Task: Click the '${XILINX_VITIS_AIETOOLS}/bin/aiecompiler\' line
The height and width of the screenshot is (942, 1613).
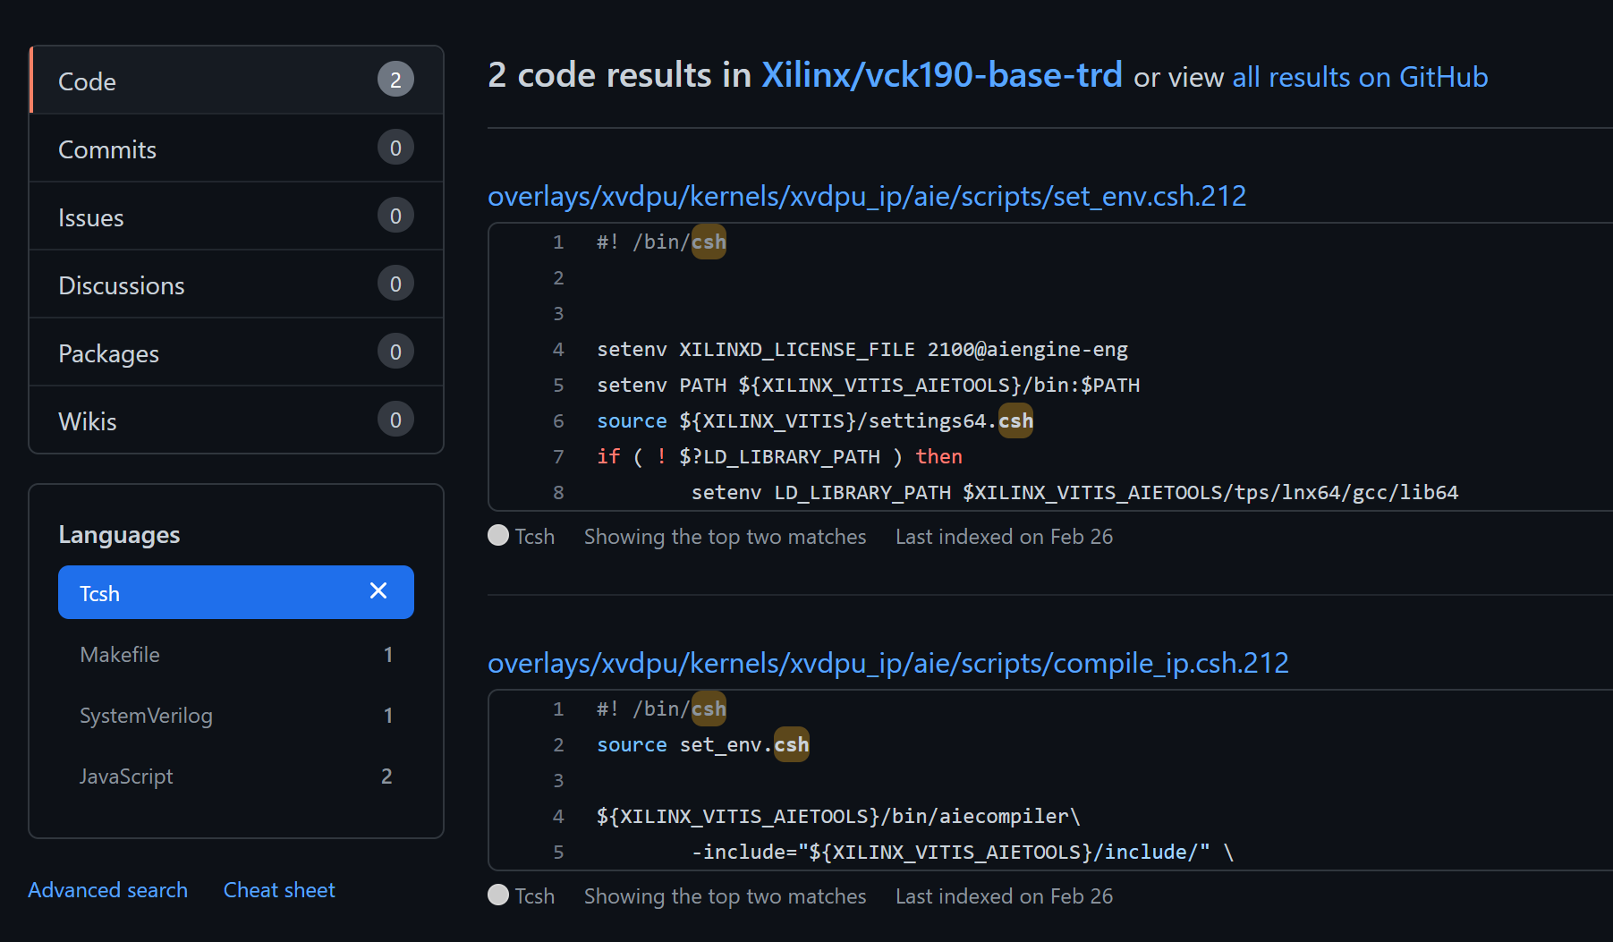Action: tap(838, 817)
